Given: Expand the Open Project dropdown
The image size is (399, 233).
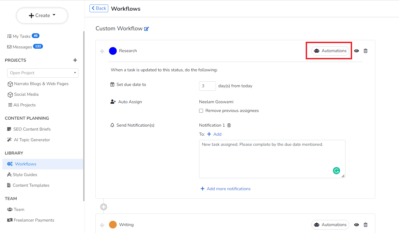Looking at the screenshot, I should point(43,73).
